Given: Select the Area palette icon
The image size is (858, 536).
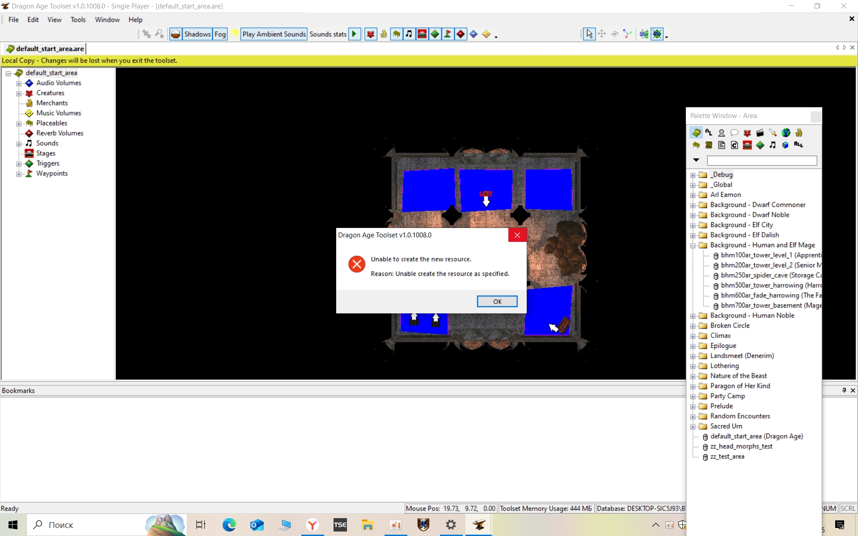Looking at the screenshot, I should pyautogui.click(x=696, y=133).
